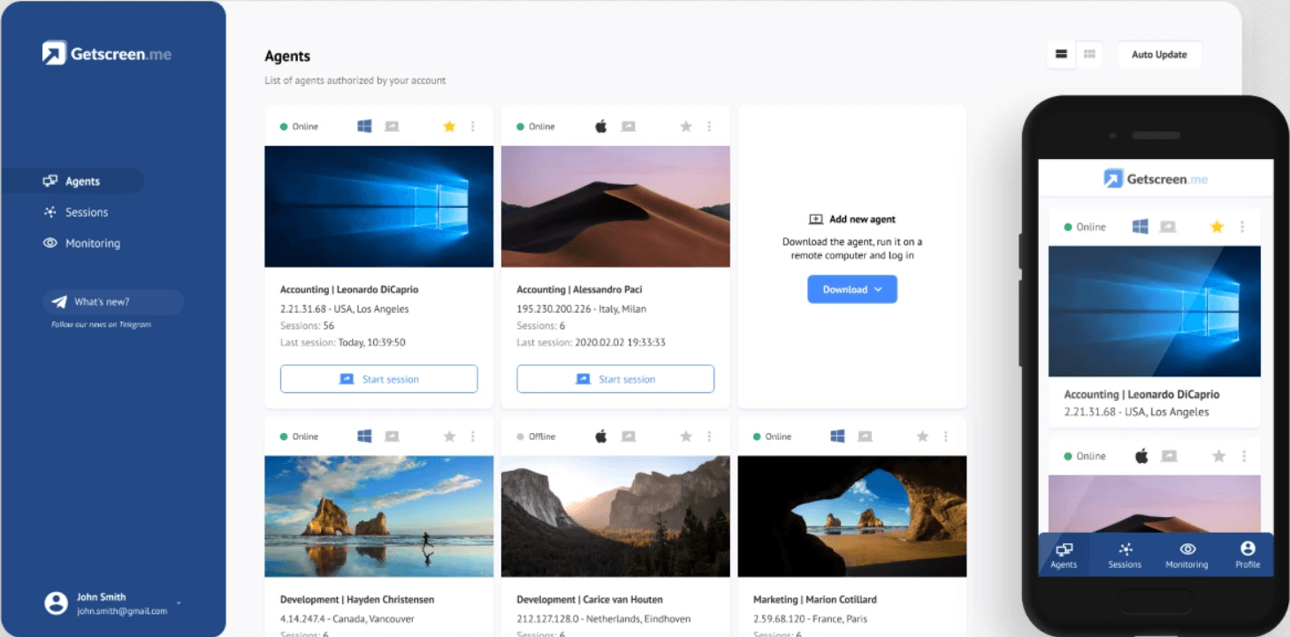
Task: Click the John Smith profile avatar
Action: pos(56,603)
